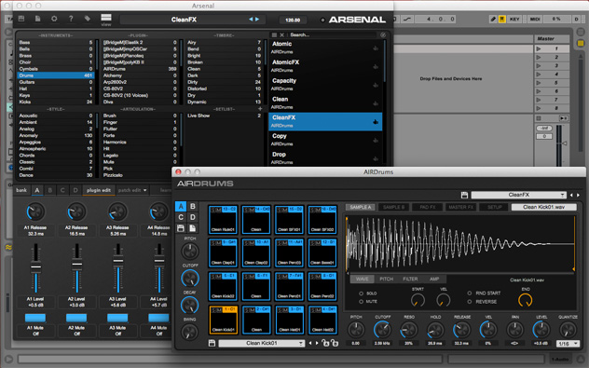Image resolution: width=589 pixels, height=368 pixels.
Task: Open the CleanFX preset dropdown in AIRDrums
Action: pyautogui.click(x=518, y=195)
